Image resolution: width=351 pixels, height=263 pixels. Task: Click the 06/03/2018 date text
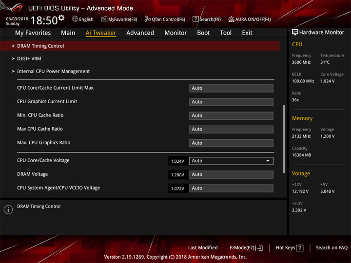click(17, 19)
